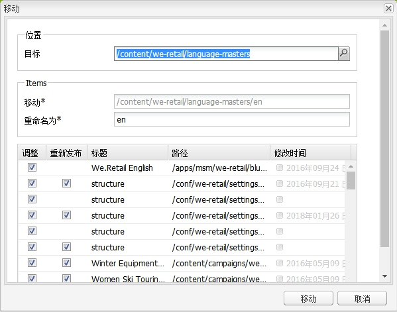The width and height of the screenshot is (397, 312).
Task: Click the dialog scrollbar up arrow
Action: pyautogui.click(x=384, y=25)
